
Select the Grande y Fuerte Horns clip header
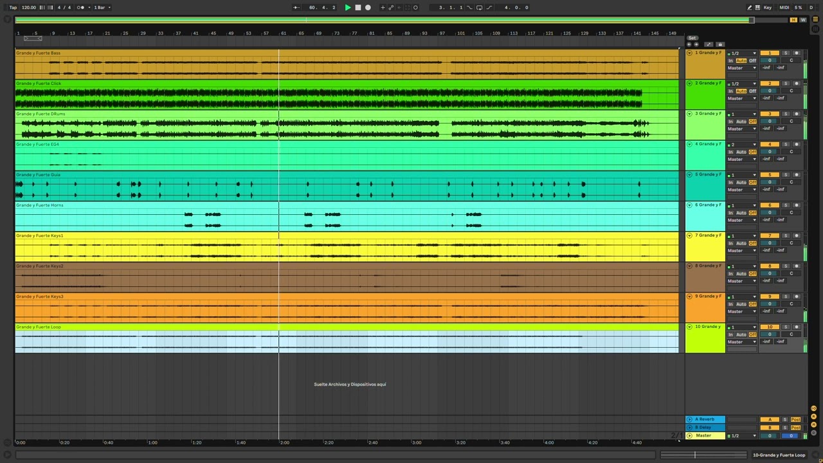point(347,205)
